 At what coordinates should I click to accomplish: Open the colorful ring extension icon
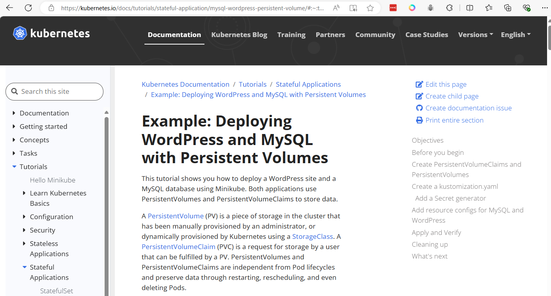pyautogui.click(x=412, y=8)
